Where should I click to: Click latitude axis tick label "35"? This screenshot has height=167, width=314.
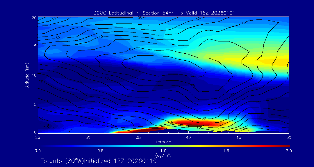tap(138, 137)
